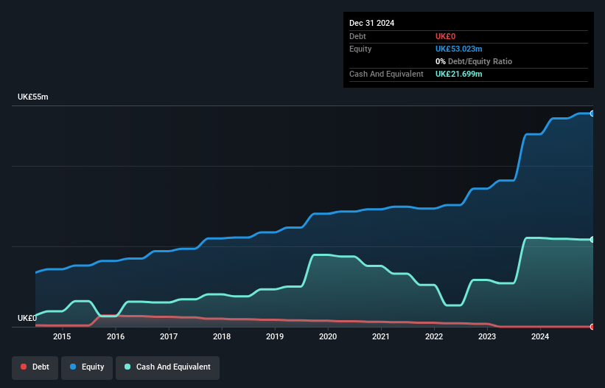
Task: Click the tooltip Debt row label
Action: 357,36
